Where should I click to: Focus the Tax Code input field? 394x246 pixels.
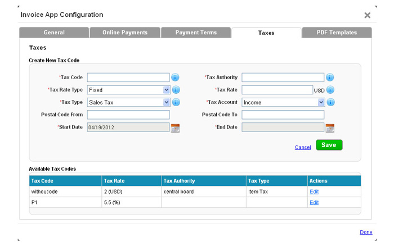coord(128,78)
